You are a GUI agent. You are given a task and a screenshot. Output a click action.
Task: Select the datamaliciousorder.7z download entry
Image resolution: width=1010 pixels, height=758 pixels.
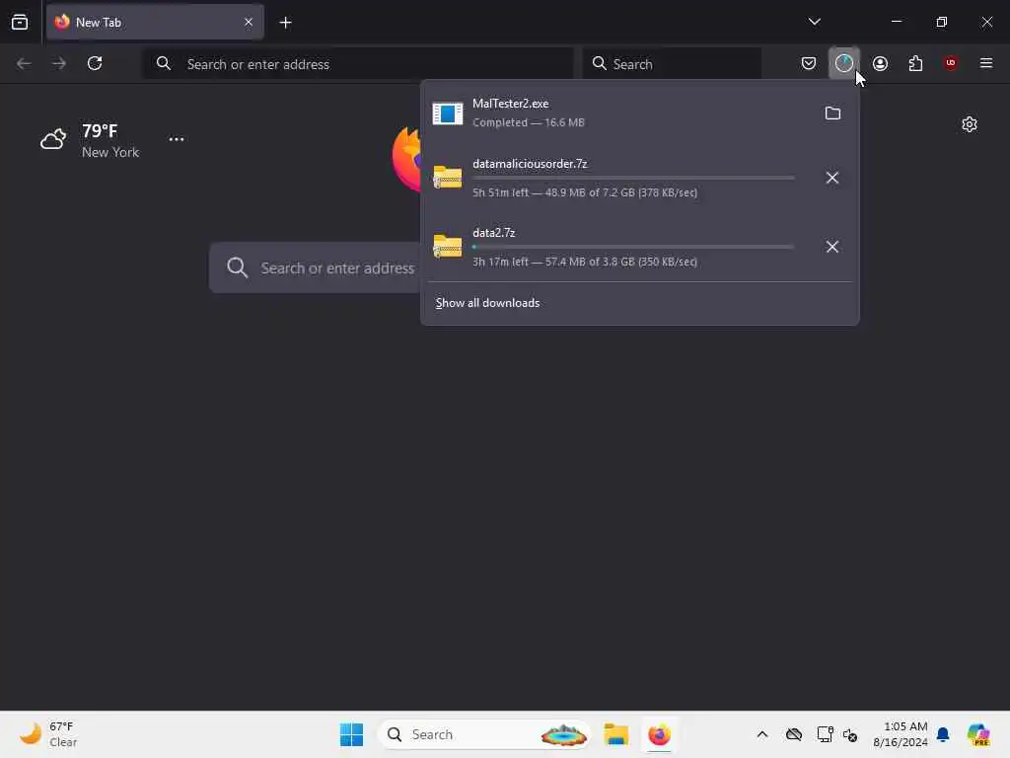pos(618,178)
